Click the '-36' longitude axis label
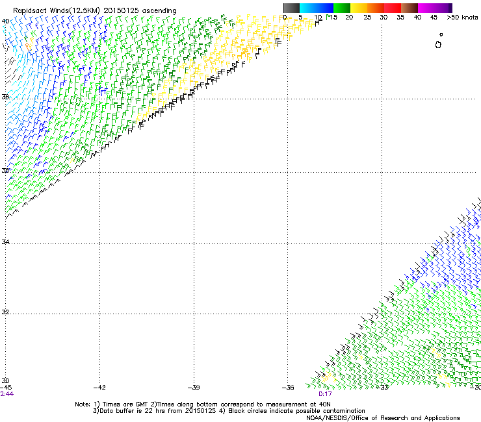The height and width of the screenshot is (422, 481). (288, 388)
